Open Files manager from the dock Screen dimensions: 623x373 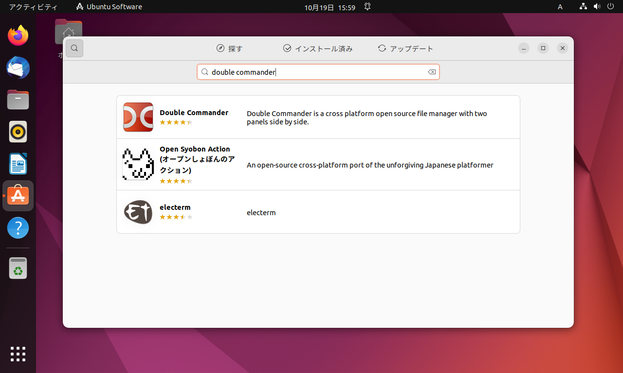point(18,100)
